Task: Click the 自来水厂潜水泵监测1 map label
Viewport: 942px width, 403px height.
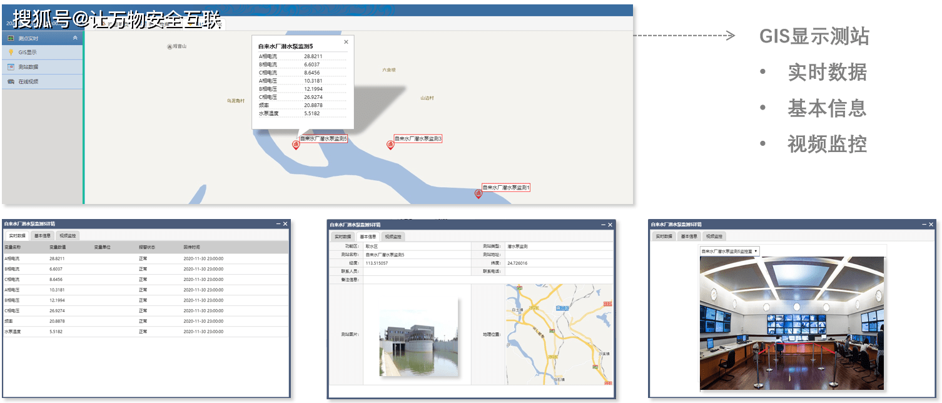Action: pos(506,187)
